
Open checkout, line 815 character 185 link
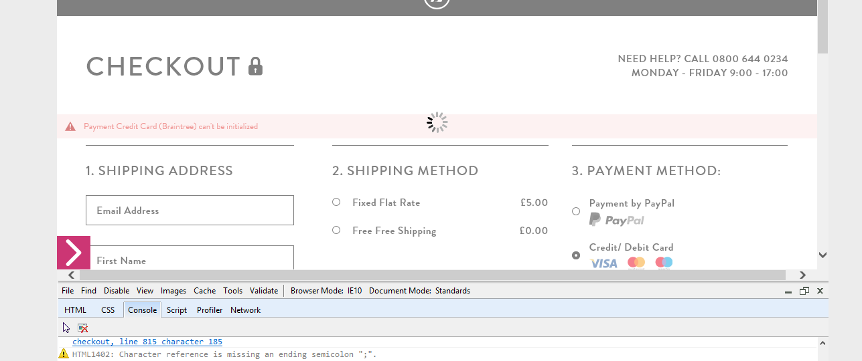147,342
